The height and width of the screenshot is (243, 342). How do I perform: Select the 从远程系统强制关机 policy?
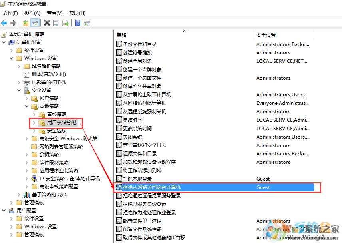(x=145, y=112)
